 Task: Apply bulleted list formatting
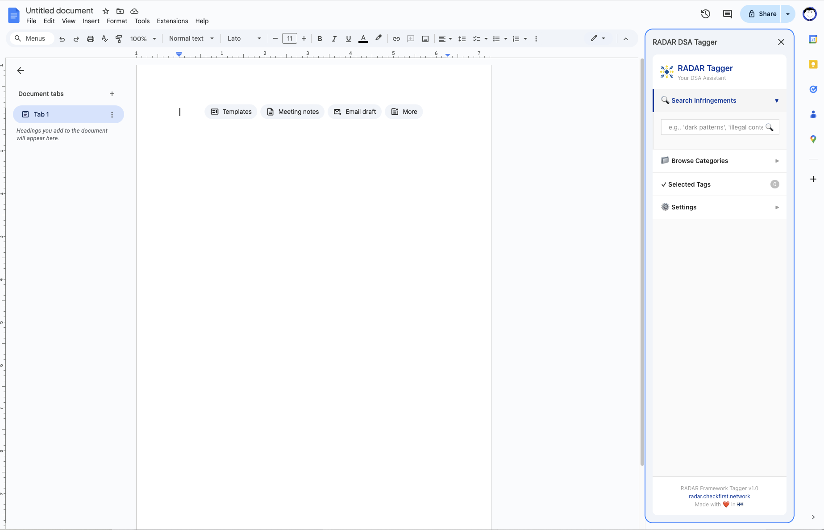pyautogui.click(x=496, y=39)
